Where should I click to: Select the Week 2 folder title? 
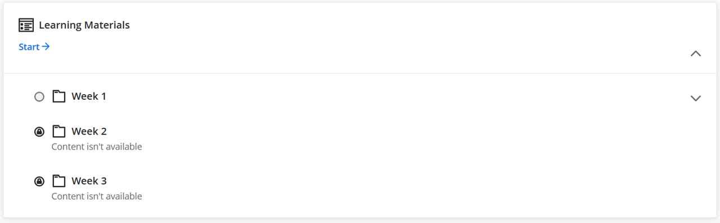89,132
